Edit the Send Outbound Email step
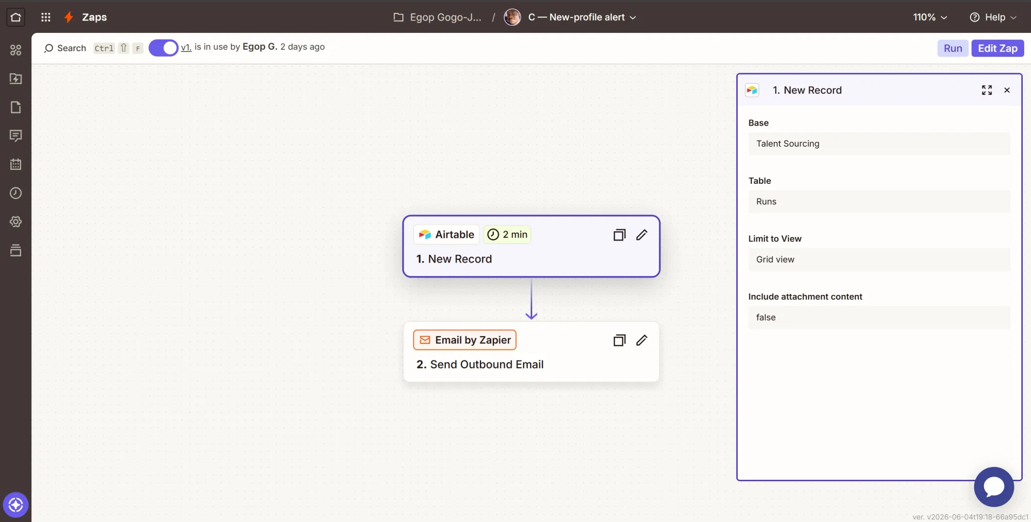 coord(642,340)
